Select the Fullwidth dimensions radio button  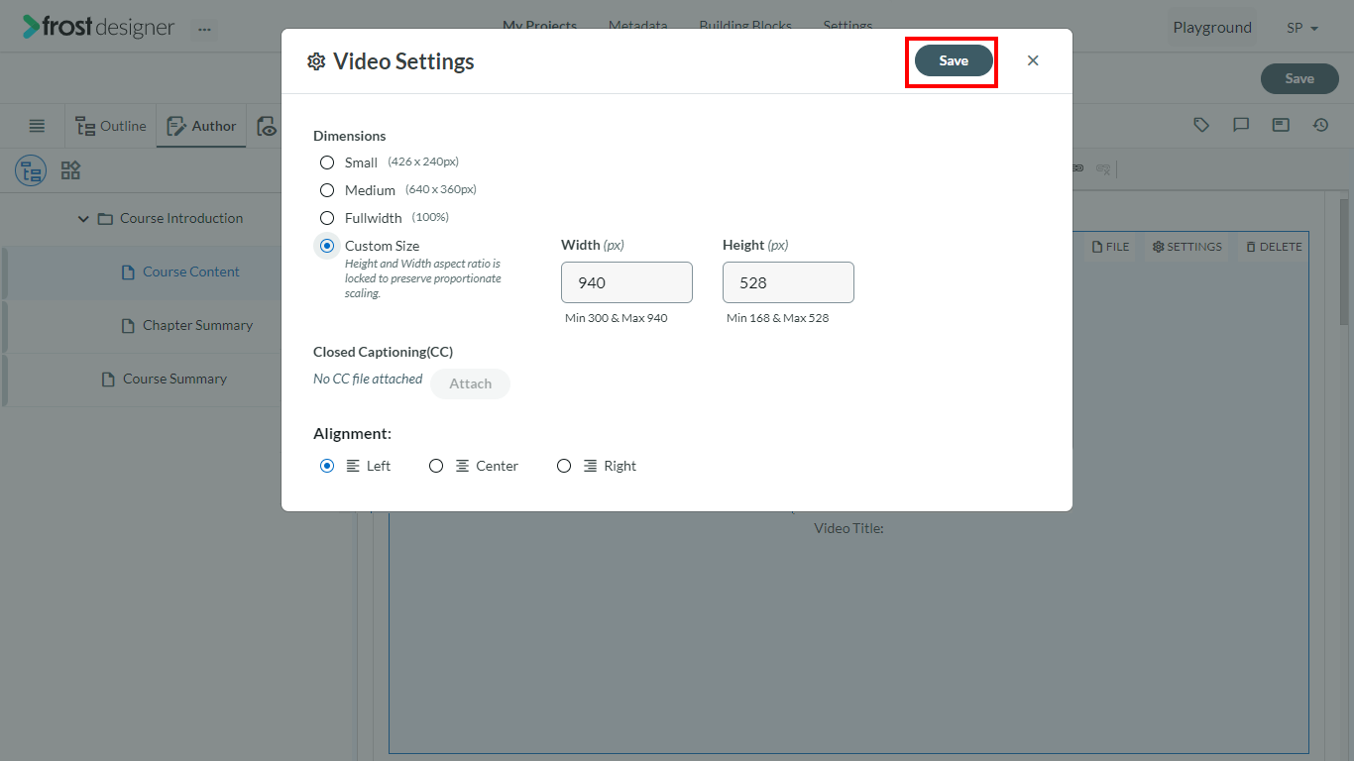tap(327, 218)
